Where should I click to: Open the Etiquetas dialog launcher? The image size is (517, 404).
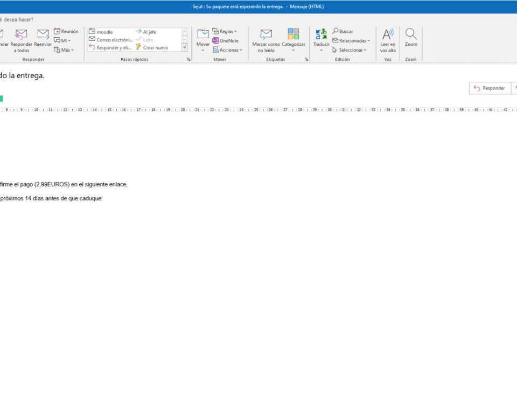point(306,59)
